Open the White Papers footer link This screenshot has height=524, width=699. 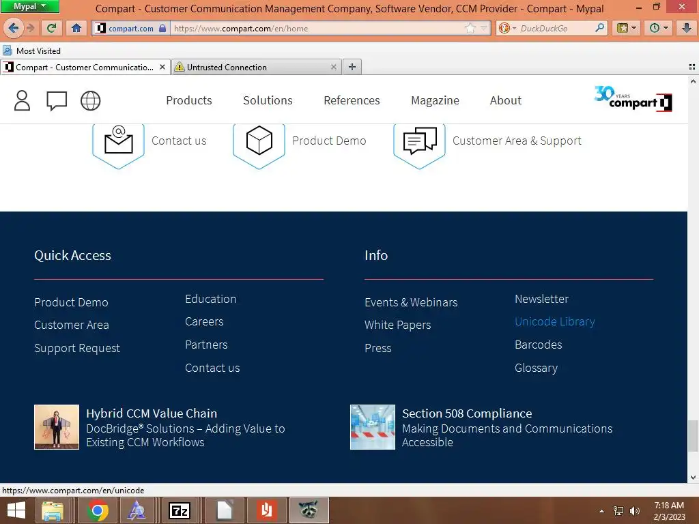398,325
